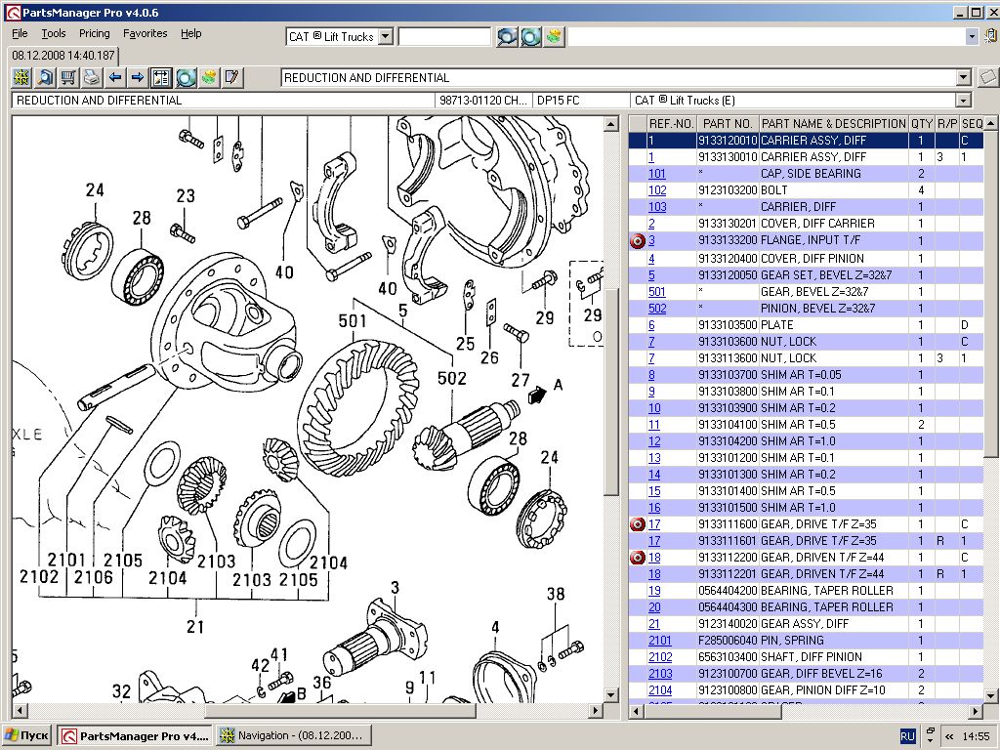
Task: Switch to the 08.12.2008 14:40.187 tab
Action: (63, 56)
